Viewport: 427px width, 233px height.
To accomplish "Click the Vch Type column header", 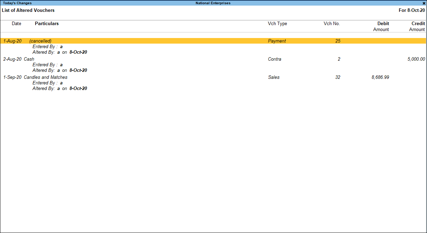I will coord(277,24).
